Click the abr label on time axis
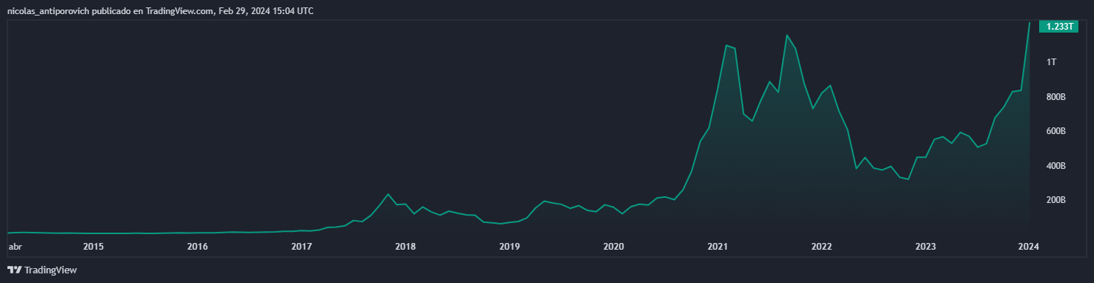 [14, 247]
